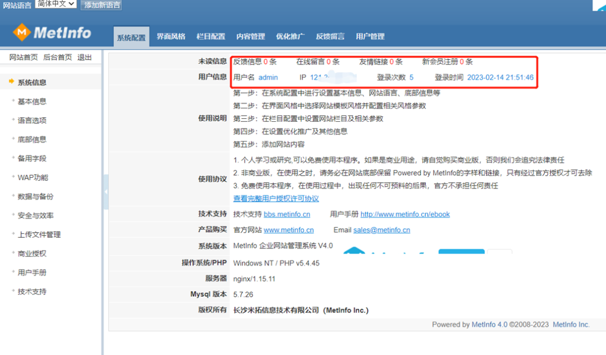The width and height of the screenshot is (606, 355).
Task: Open the 反馈留言 tab
Action: click(330, 36)
